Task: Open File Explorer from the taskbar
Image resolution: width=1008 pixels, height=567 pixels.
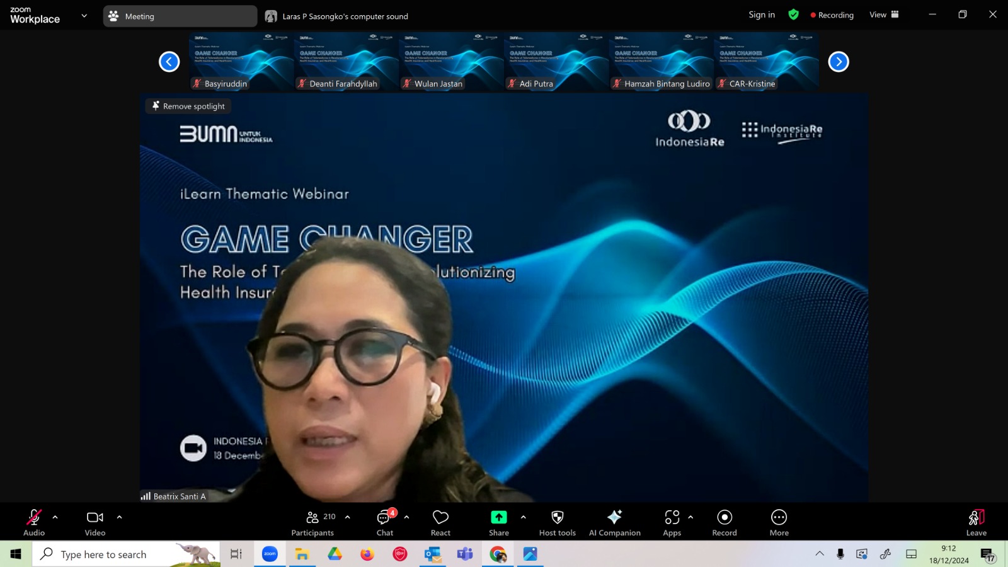Action: click(302, 554)
